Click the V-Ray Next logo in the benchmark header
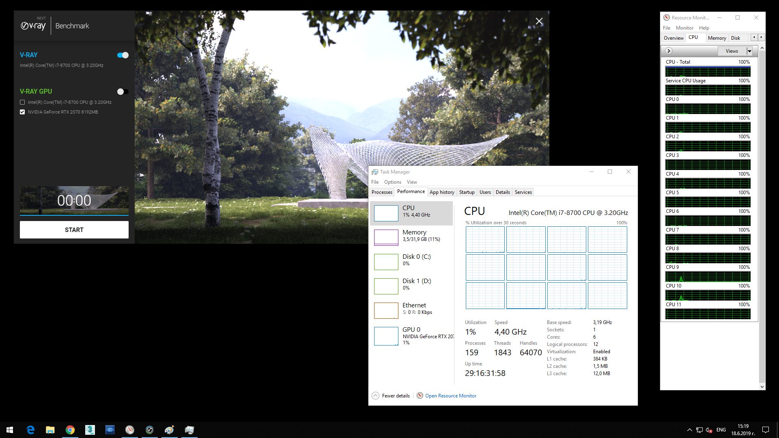This screenshot has height=438, width=779. click(x=33, y=26)
